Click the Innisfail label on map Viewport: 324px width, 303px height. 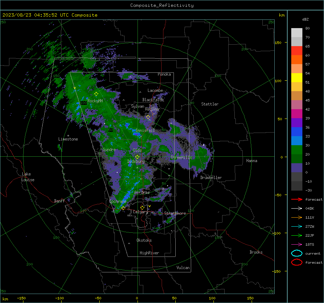tap(145, 130)
